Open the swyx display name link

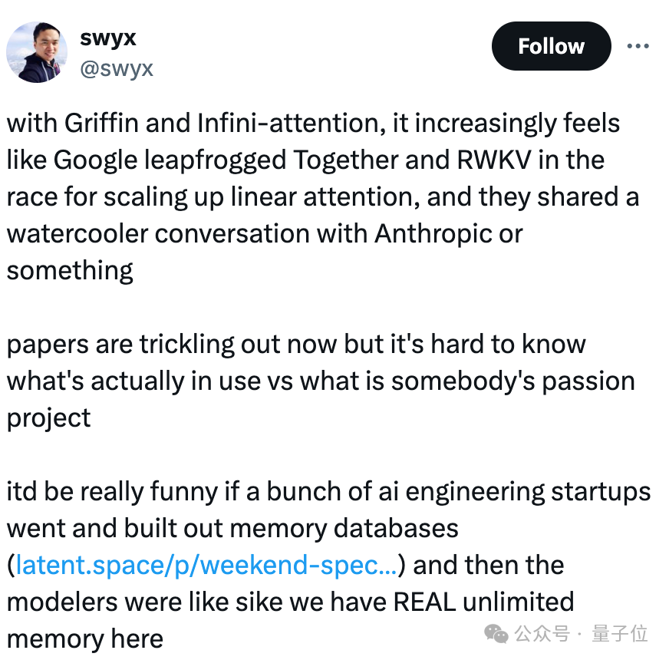pyautogui.click(x=107, y=37)
